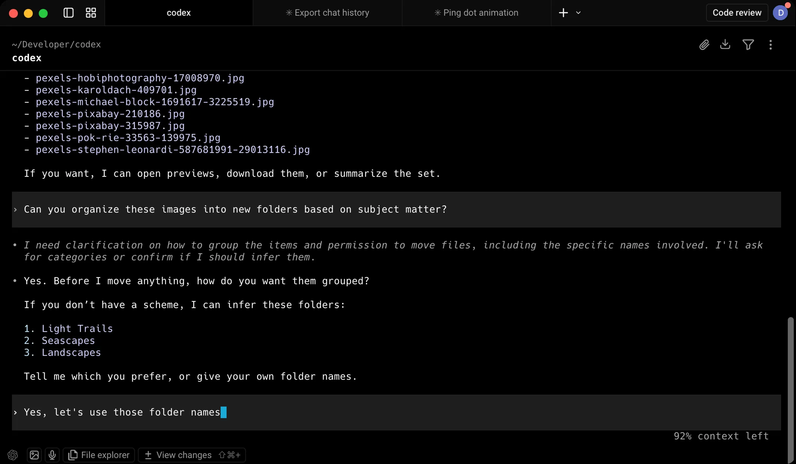Click the Code review button
The width and height of the screenshot is (796, 464).
736,12
